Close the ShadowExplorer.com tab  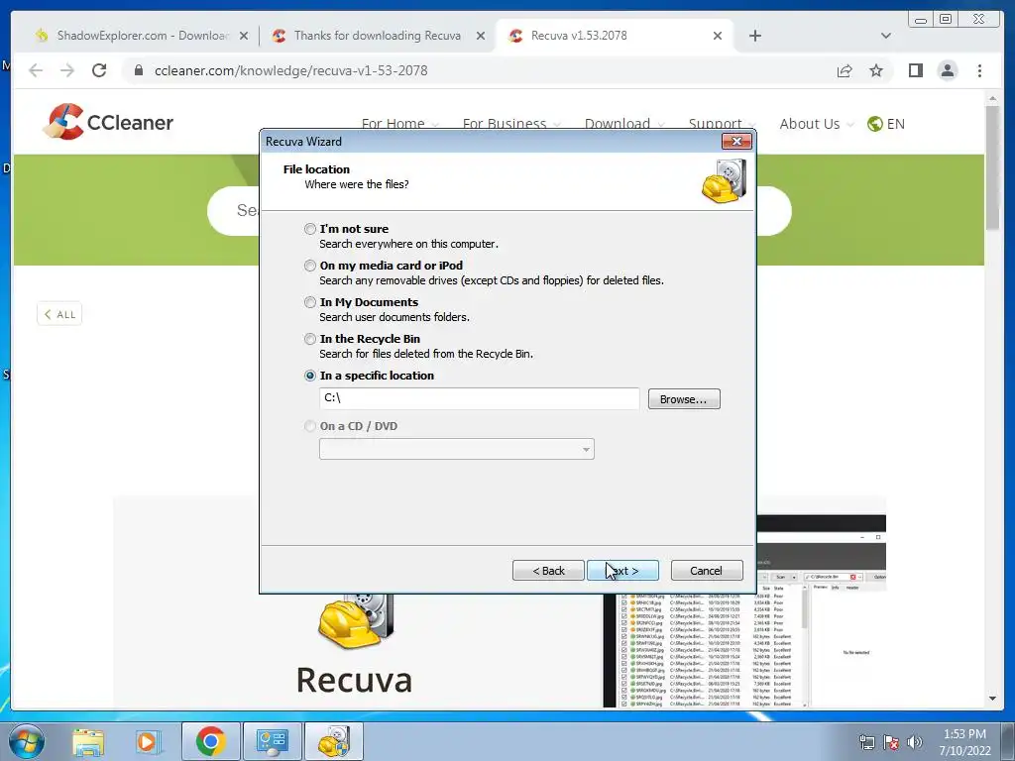click(x=244, y=36)
